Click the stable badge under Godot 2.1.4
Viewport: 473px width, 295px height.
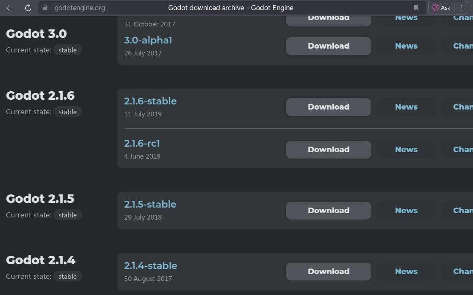[67, 276]
